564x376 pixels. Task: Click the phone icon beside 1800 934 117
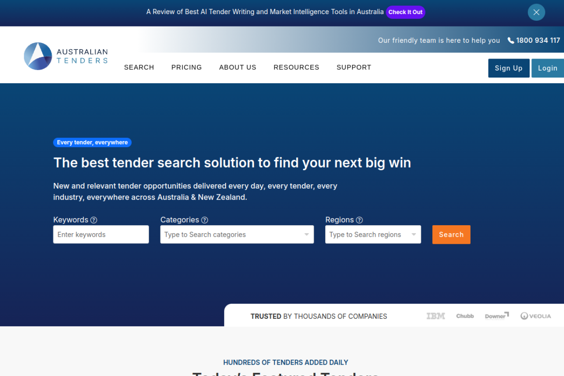(511, 41)
